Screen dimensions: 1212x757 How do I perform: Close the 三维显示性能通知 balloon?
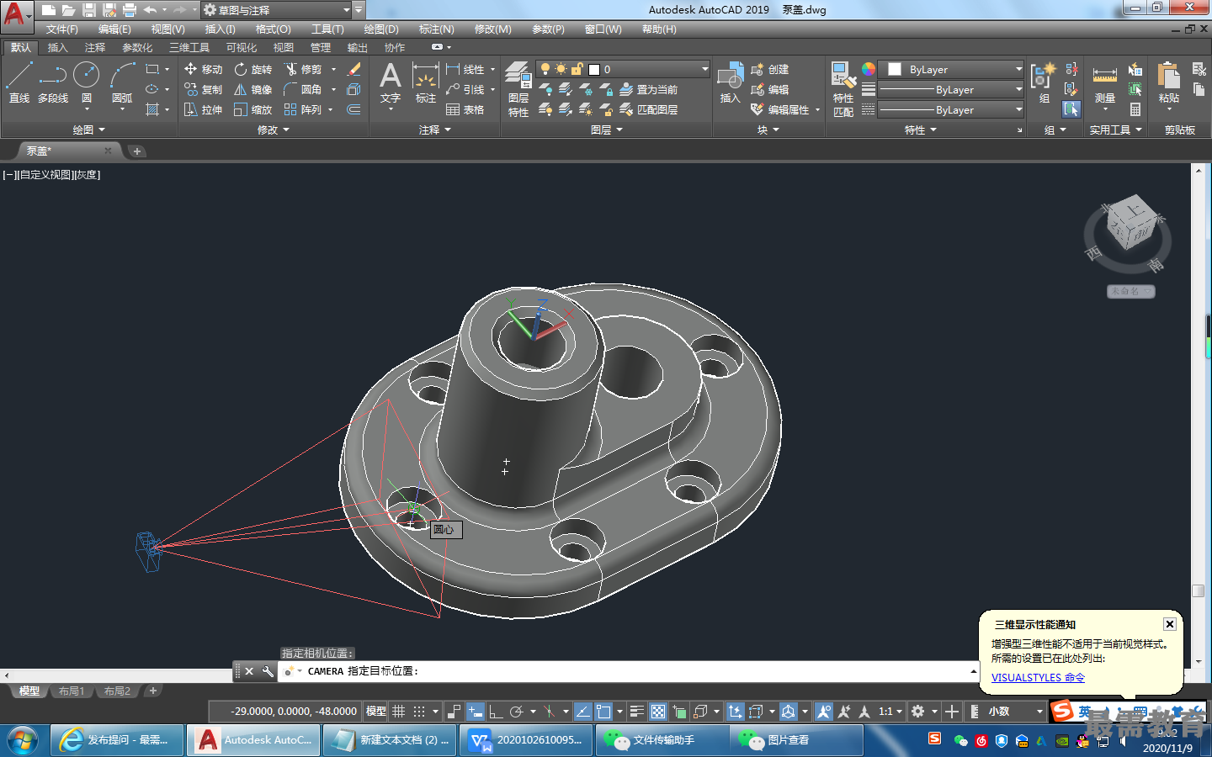coord(1169,624)
